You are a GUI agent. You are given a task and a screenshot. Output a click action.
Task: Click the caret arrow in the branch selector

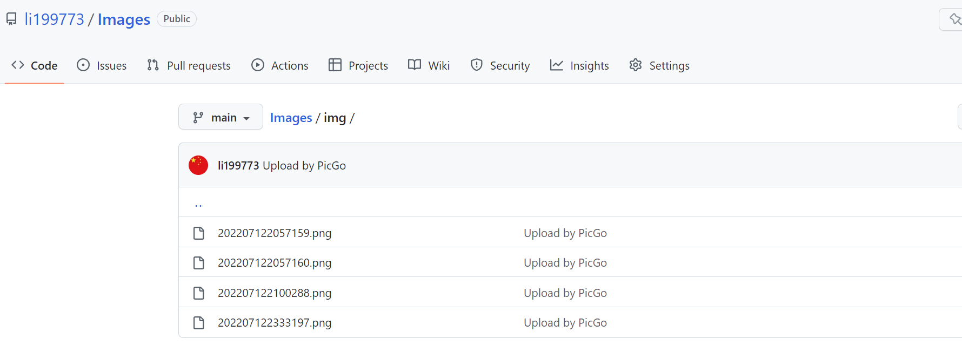[248, 117]
